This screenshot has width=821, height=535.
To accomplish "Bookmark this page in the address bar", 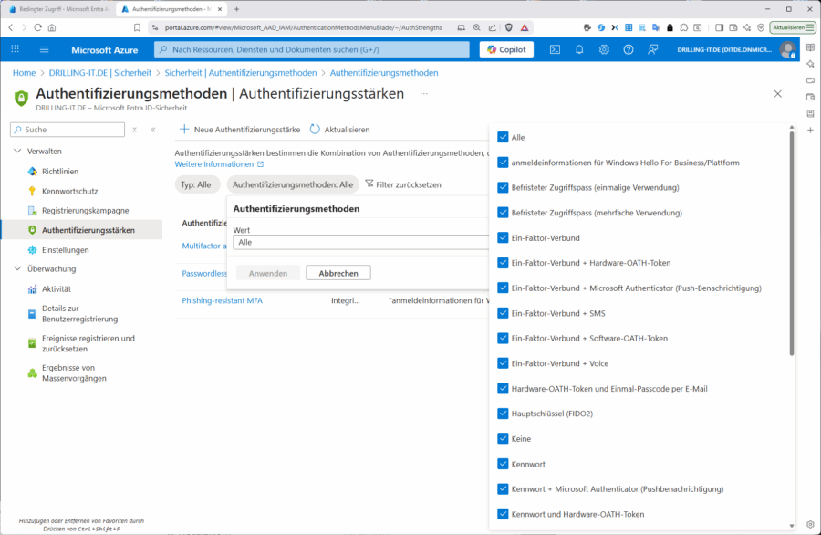I will tap(137, 27).
